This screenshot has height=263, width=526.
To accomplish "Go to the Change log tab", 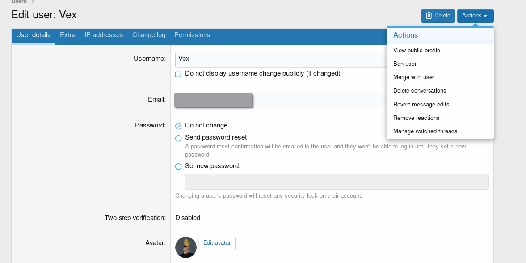I will [148, 35].
